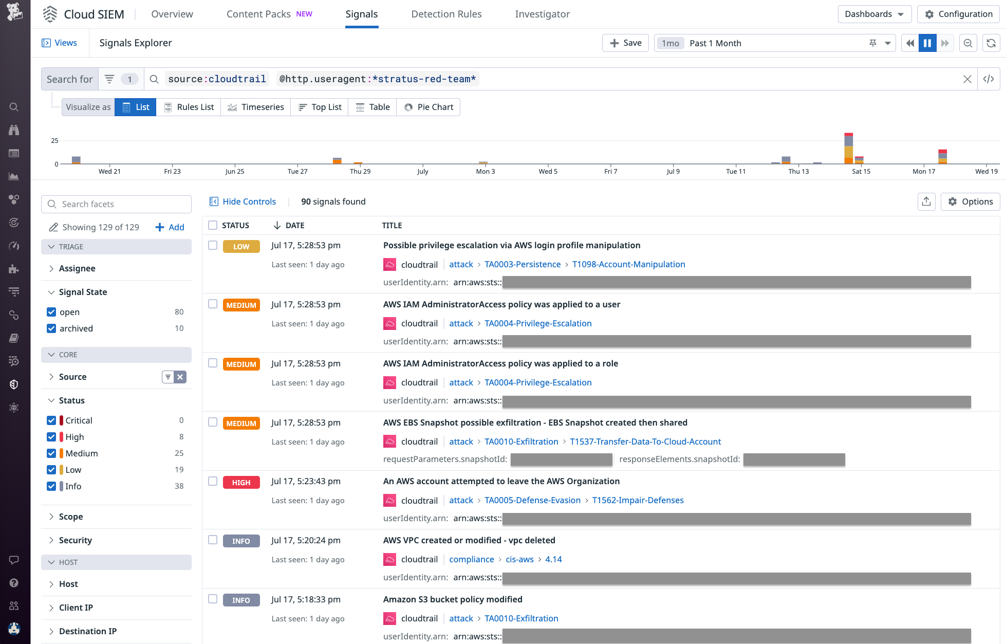
Task: Pause the live data stream
Action: tap(927, 43)
